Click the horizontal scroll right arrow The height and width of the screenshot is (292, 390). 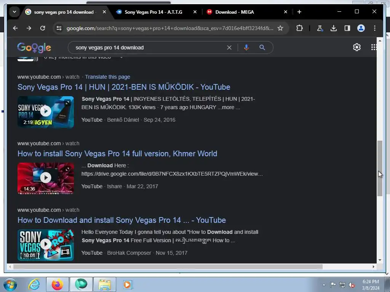click(x=374, y=267)
